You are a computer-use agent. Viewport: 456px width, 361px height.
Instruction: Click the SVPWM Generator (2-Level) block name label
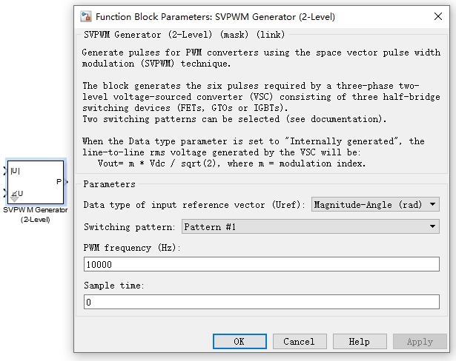pos(35,215)
